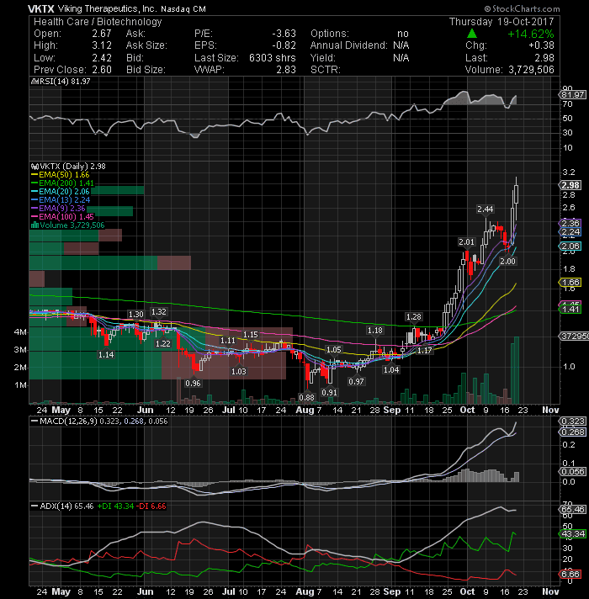Click the 2.00 low price annotation
Viewport: 589px width, 599px height.
(x=507, y=262)
